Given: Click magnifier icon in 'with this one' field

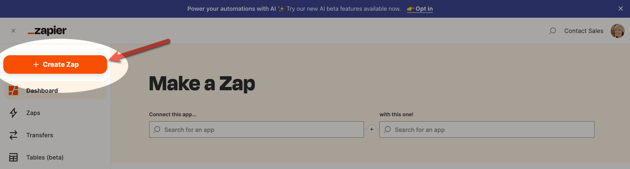Looking at the screenshot, I should 388,129.
